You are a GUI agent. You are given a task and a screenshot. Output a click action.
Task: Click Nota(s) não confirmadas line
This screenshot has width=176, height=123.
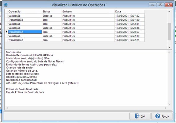point(21,80)
